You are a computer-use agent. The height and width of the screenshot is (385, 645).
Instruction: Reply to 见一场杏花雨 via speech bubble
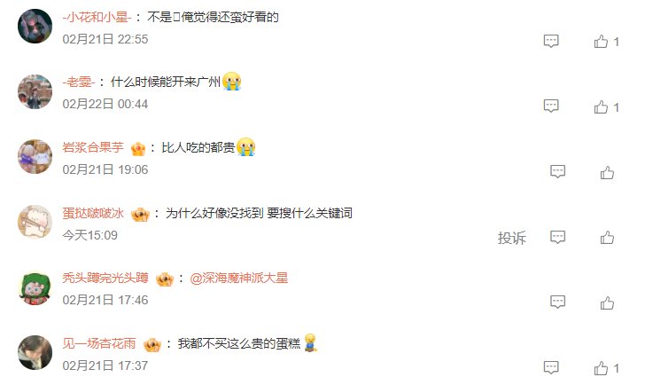[551, 367]
